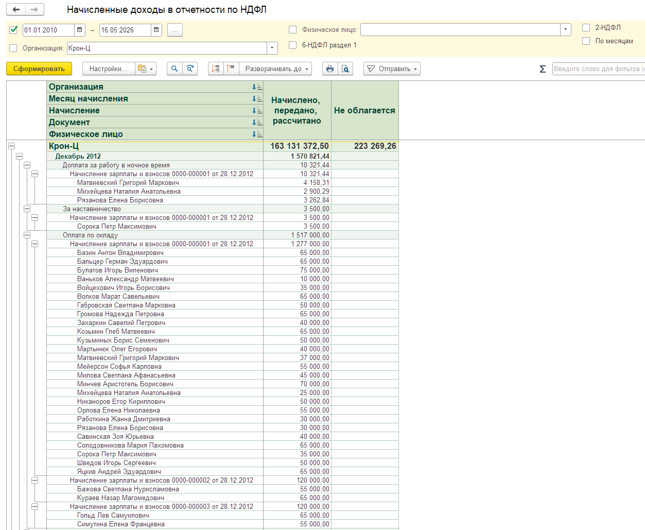Toggle the period filter checkbox
Image resolution: width=645 pixels, height=530 pixels.
pyautogui.click(x=13, y=30)
